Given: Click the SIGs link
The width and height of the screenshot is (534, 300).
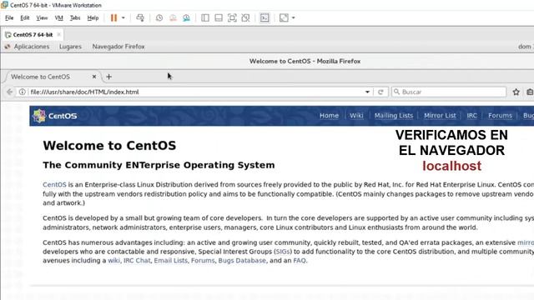Looking at the screenshot, I should (x=284, y=252).
